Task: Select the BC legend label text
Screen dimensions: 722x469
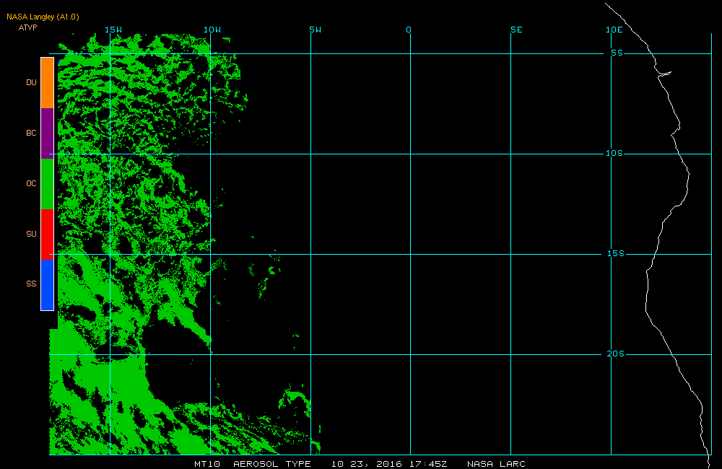Action: click(31, 133)
